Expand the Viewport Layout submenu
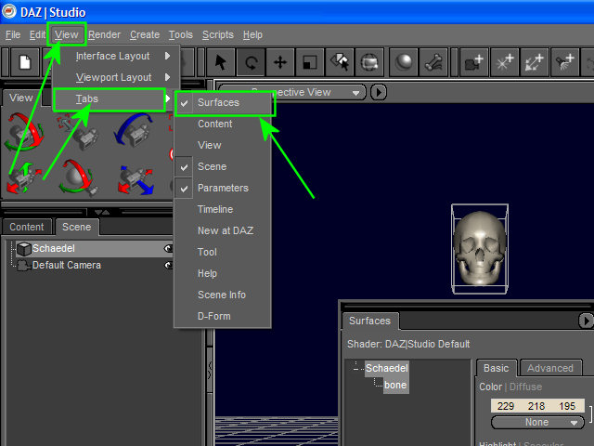594x446 pixels. pos(116,77)
